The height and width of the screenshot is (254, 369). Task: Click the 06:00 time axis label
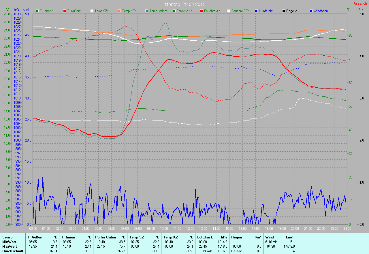pyautogui.click(x=112, y=229)
